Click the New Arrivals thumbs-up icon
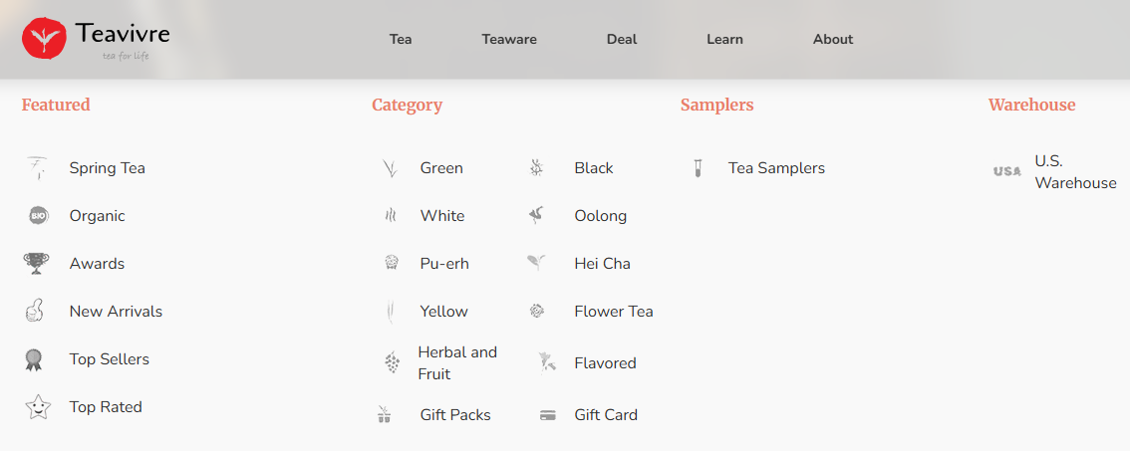This screenshot has height=451, width=1130. pyautogui.click(x=35, y=312)
